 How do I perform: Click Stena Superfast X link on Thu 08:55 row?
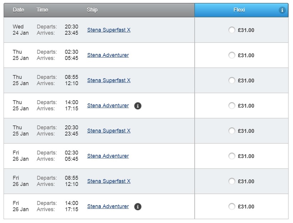coord(109,80)
